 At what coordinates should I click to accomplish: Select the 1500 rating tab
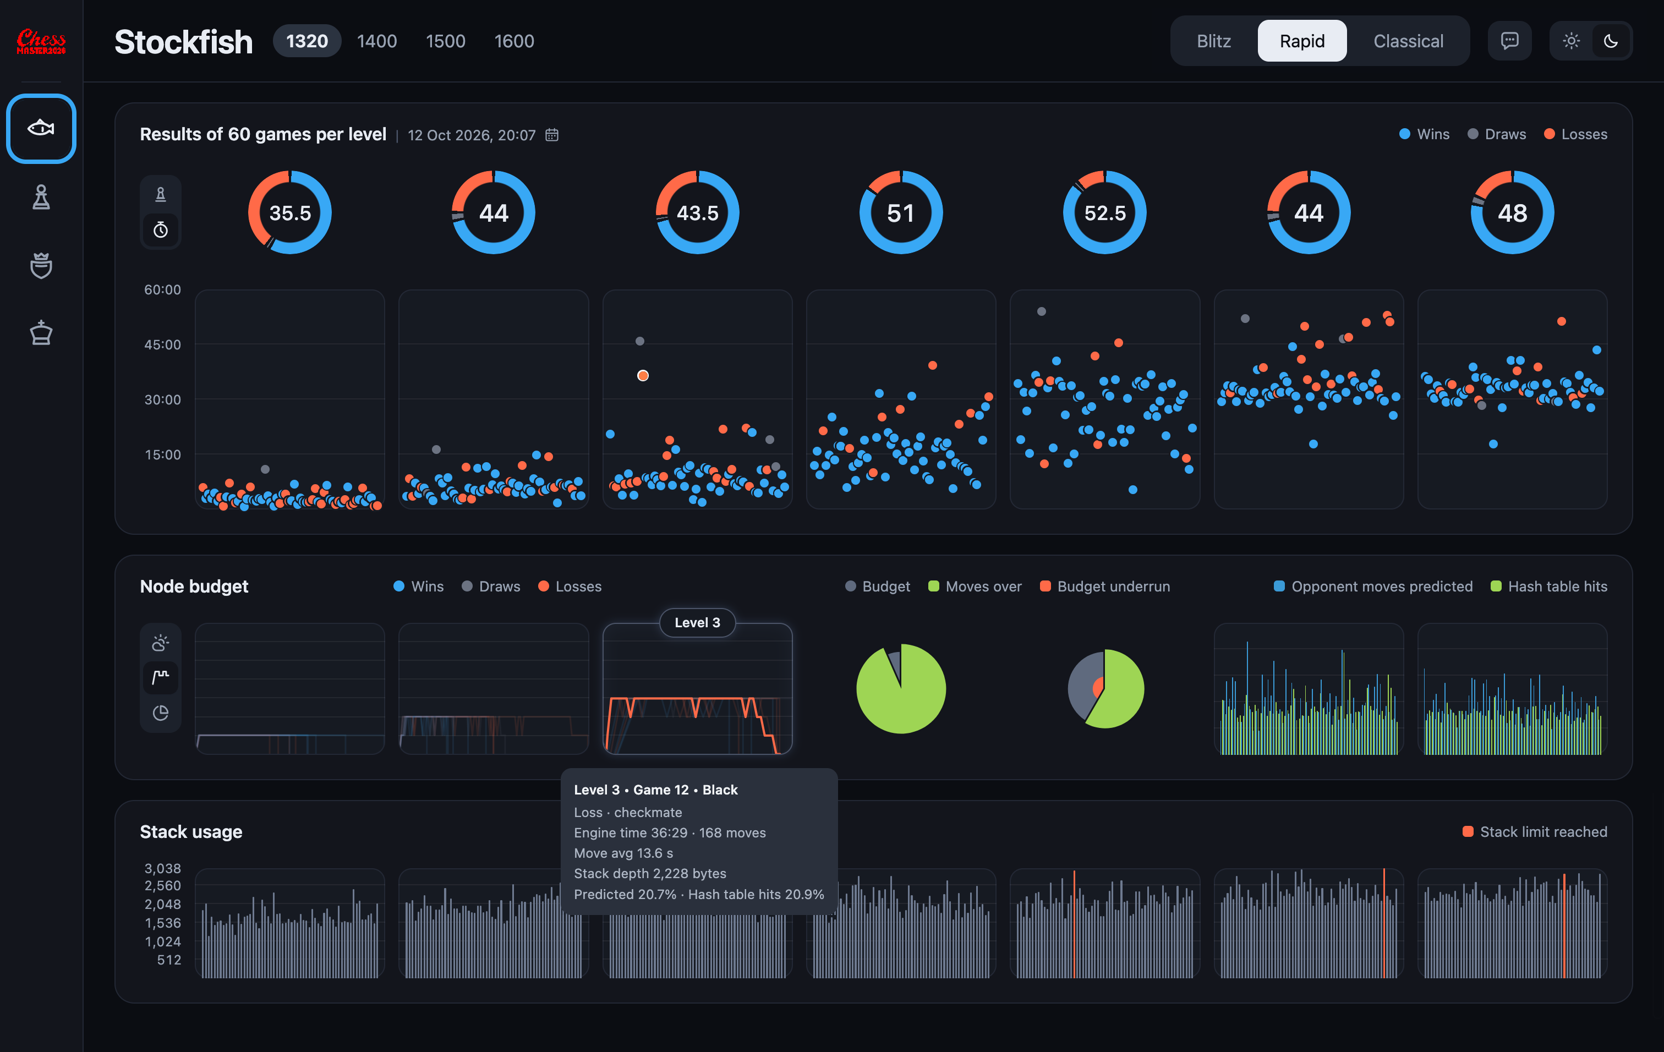pyautogui.click(x=445, y=41)
